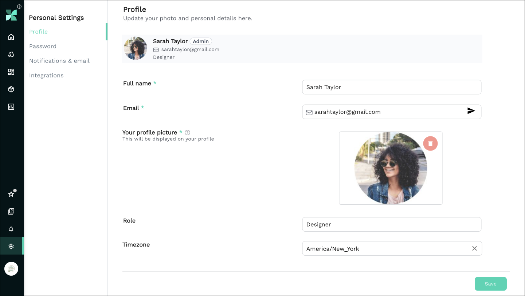Open the notifications bell icon
Viewport: 525px width, 296px height.
[x=11, y=229]
